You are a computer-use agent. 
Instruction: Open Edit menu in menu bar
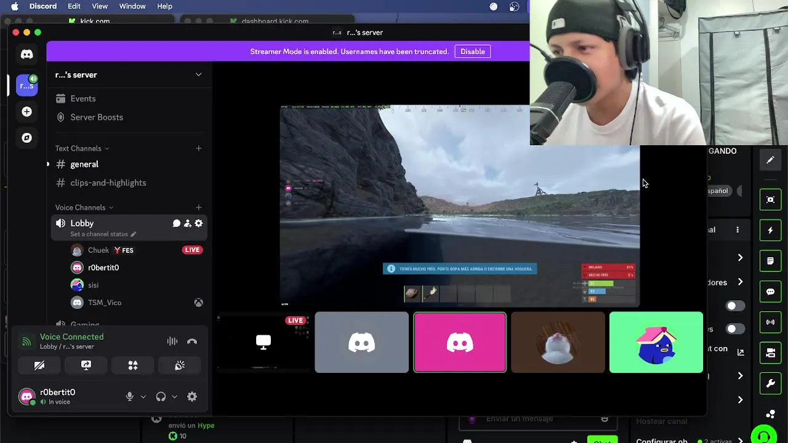click(x=74, y=6)
